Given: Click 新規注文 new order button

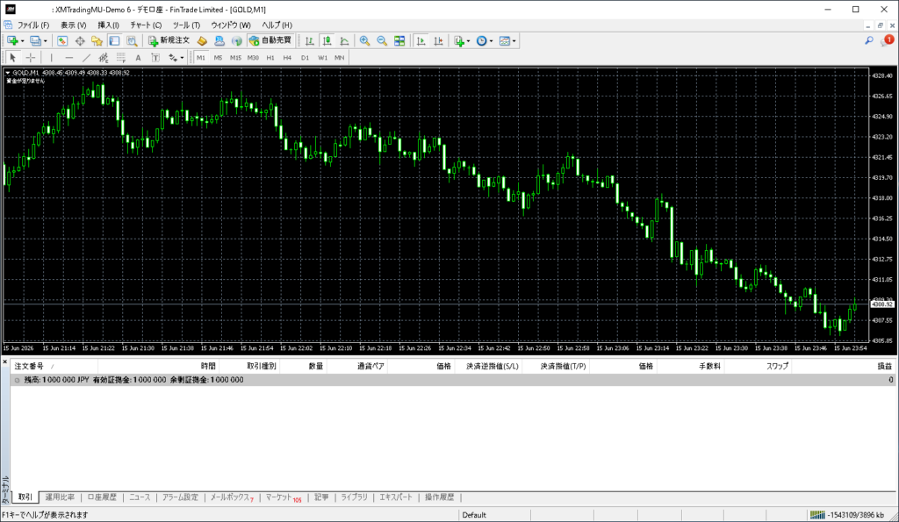Looking at the screenshot, I should (169, 40).
